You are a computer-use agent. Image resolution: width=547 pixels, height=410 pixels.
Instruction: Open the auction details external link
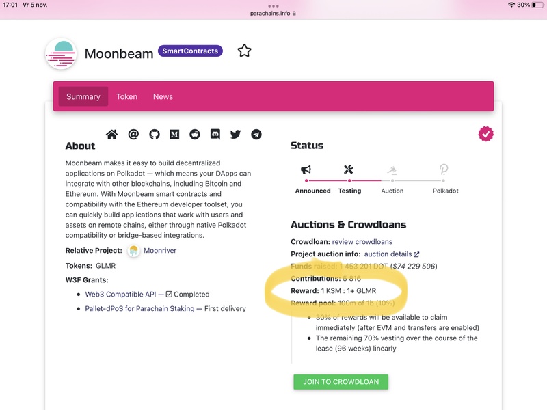click(392, 254)
